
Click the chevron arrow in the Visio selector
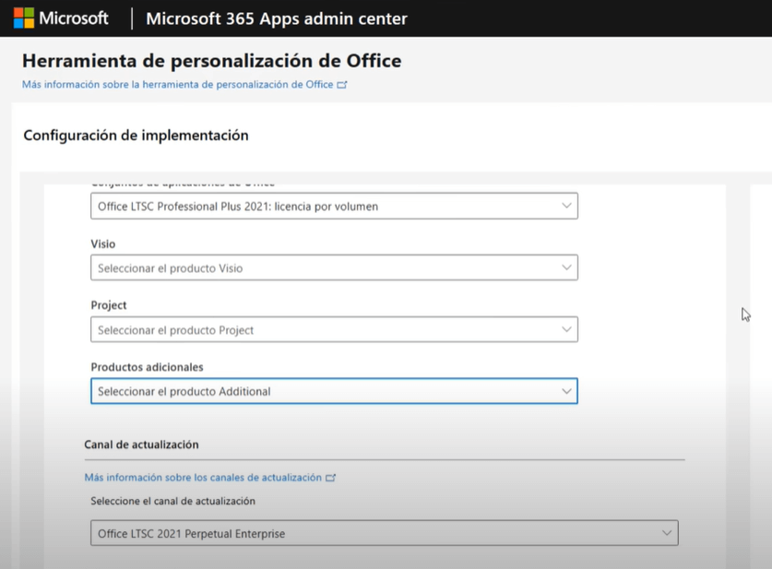click(x=566, y=267)
